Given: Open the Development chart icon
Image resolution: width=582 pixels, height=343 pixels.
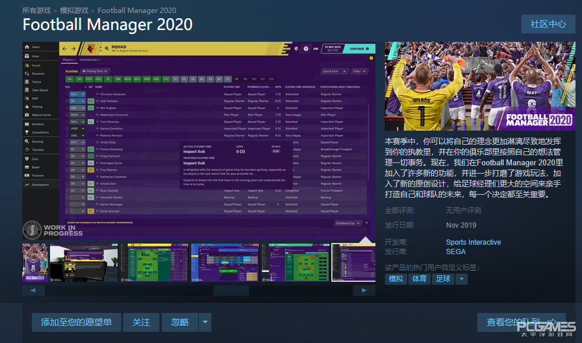Looking at the screenshot, I should click(26, 185).
